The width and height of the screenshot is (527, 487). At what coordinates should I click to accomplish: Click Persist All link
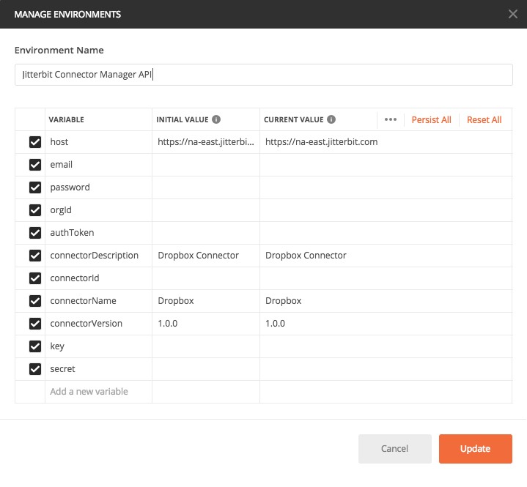(431, 120)
